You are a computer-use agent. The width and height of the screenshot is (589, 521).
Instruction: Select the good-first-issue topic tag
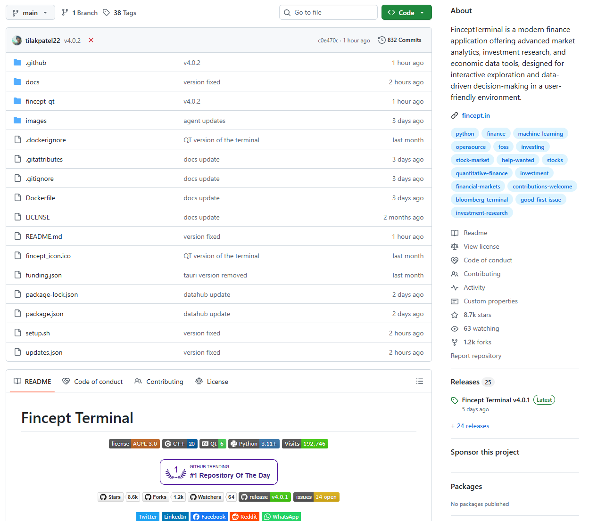click(541, 200)
